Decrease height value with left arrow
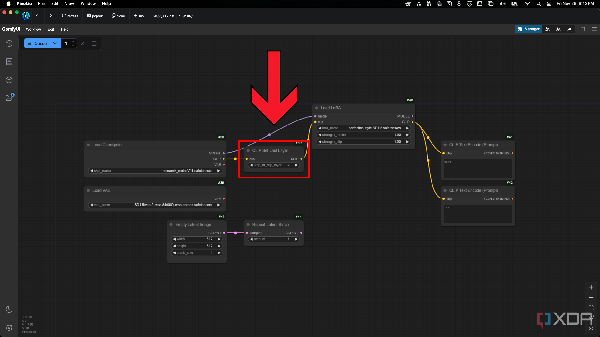Screen dimensions: 600x337 point(174,246)
